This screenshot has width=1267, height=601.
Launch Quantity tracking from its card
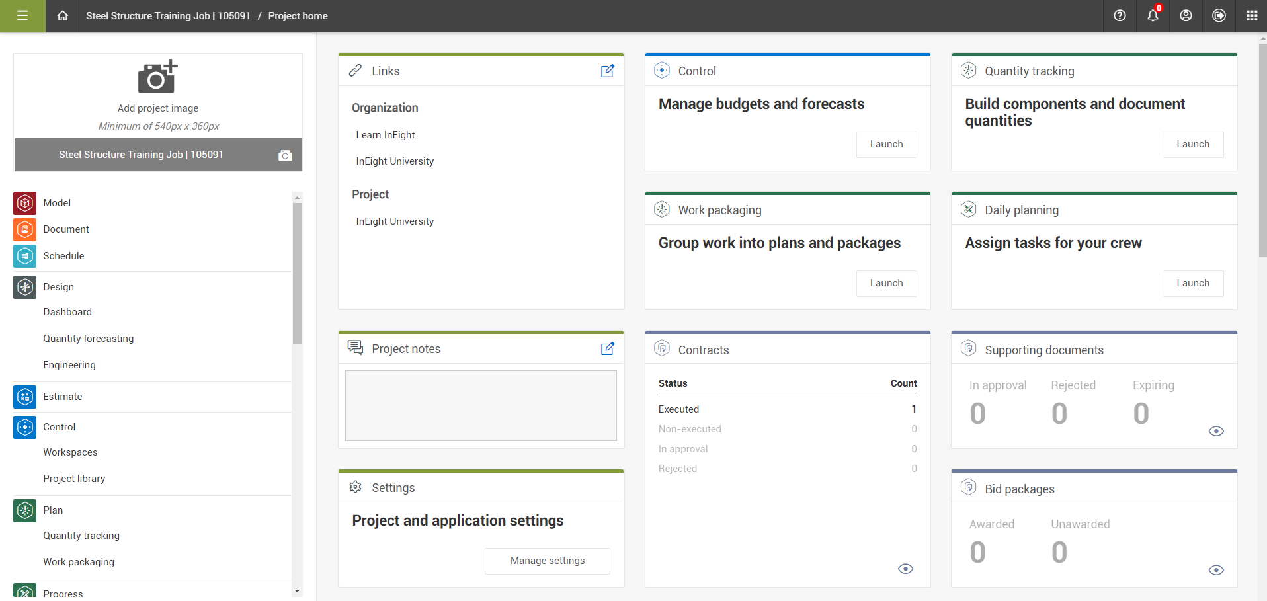[1192, 144]
